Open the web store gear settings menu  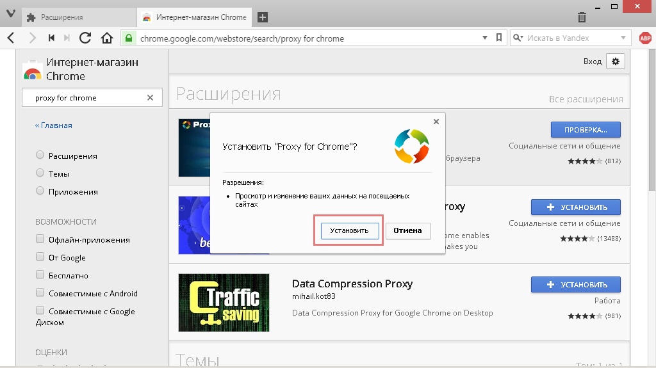point(616,61)
